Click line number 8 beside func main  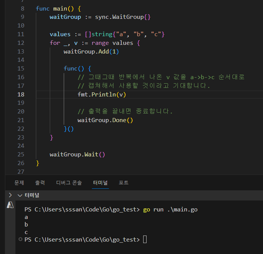pyautogui.click(x=22, y=8)
